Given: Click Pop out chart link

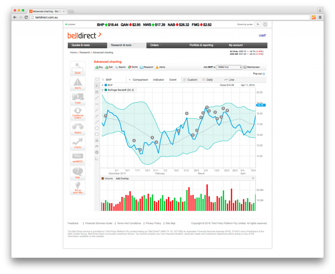Looking at the screenshot, I should coord(259,73).
